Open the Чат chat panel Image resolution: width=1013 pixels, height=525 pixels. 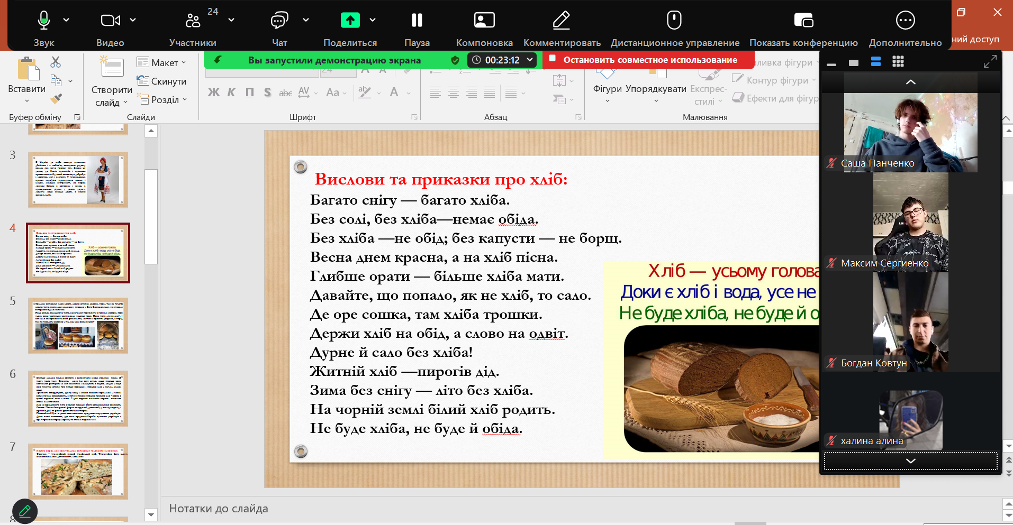(279, 21)
